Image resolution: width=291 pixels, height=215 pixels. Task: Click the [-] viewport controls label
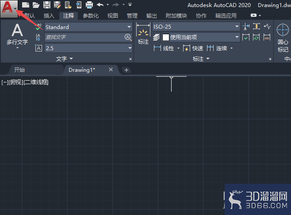(5, 82)
